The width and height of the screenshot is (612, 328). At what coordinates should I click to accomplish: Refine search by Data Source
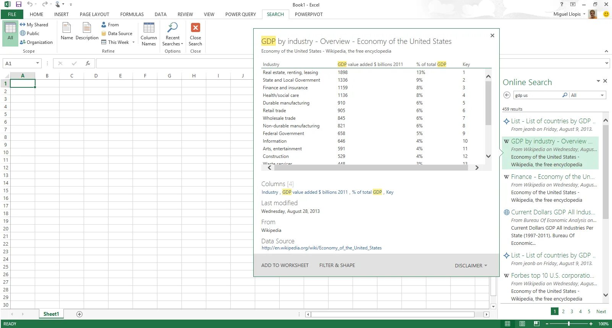point(117,33)
